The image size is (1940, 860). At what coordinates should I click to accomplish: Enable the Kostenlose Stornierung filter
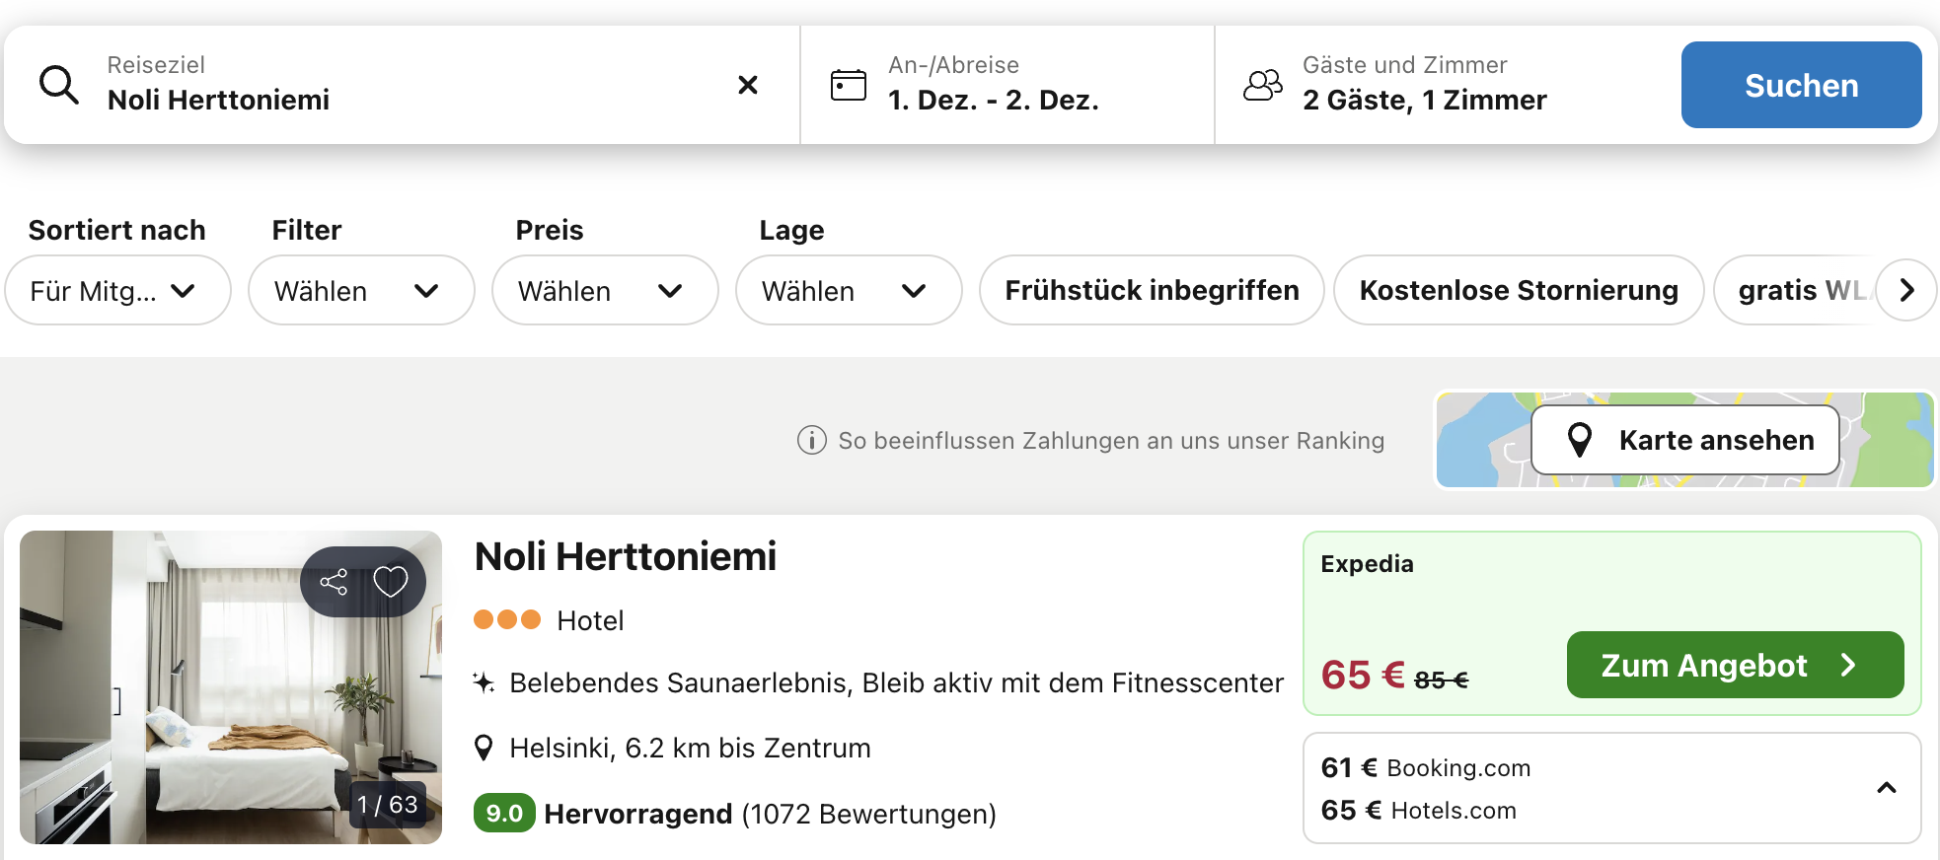(1518, 290)
